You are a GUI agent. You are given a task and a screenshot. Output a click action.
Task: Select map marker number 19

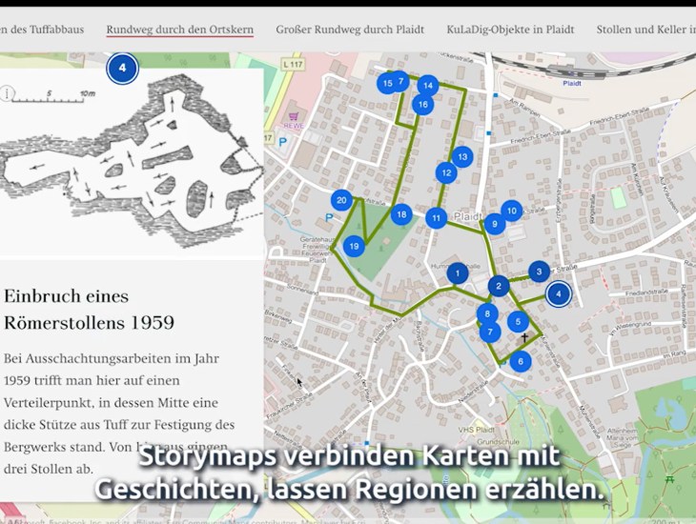coord(354,247)
